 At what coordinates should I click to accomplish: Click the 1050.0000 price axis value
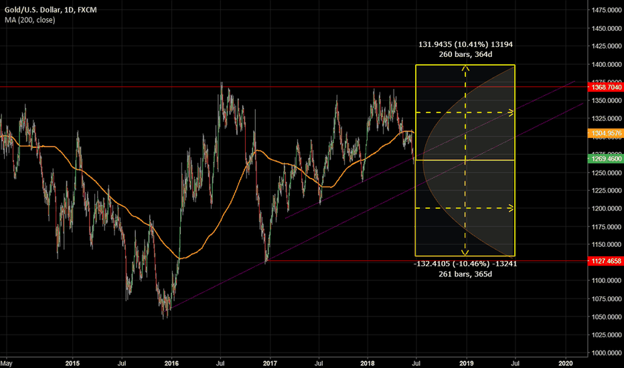click(607, 316)
